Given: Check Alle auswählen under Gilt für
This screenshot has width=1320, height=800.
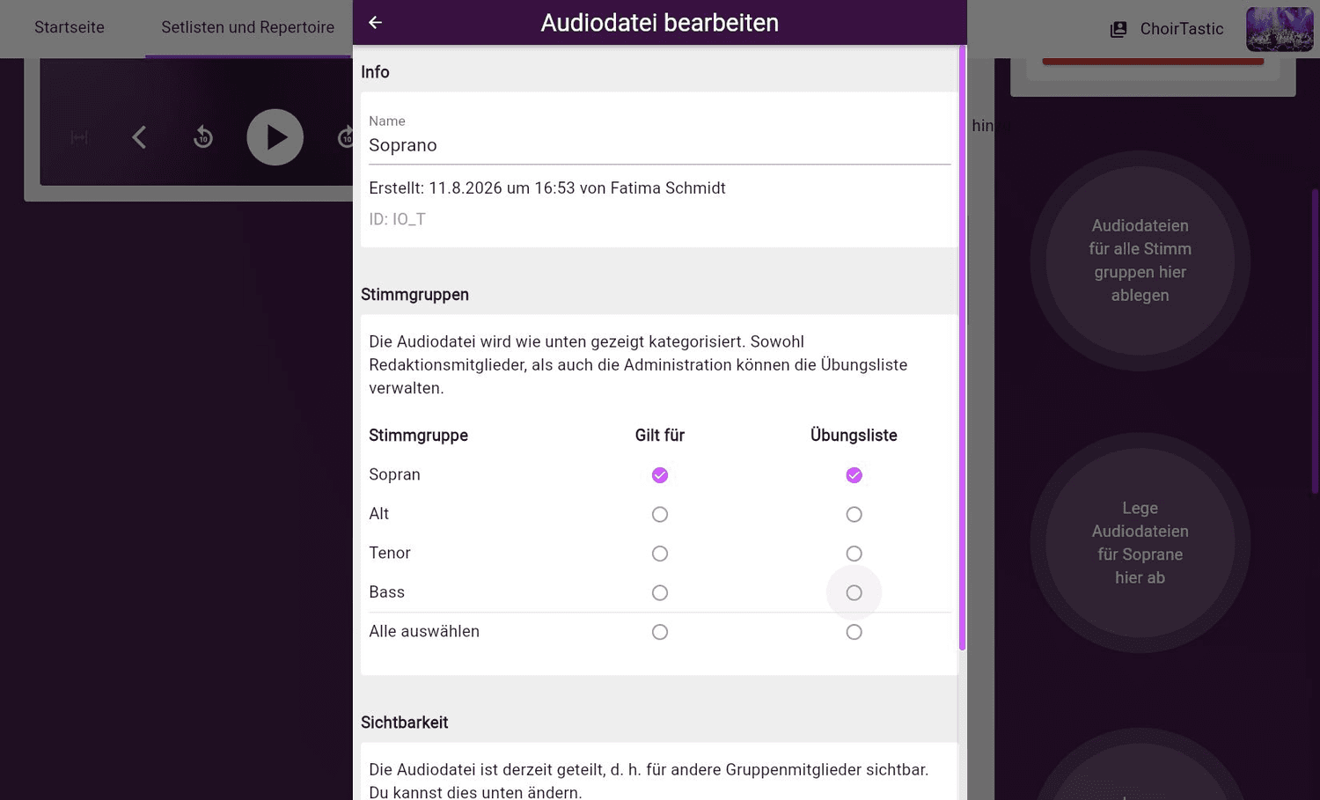Looking at the screenshot, I should [660, 632].
